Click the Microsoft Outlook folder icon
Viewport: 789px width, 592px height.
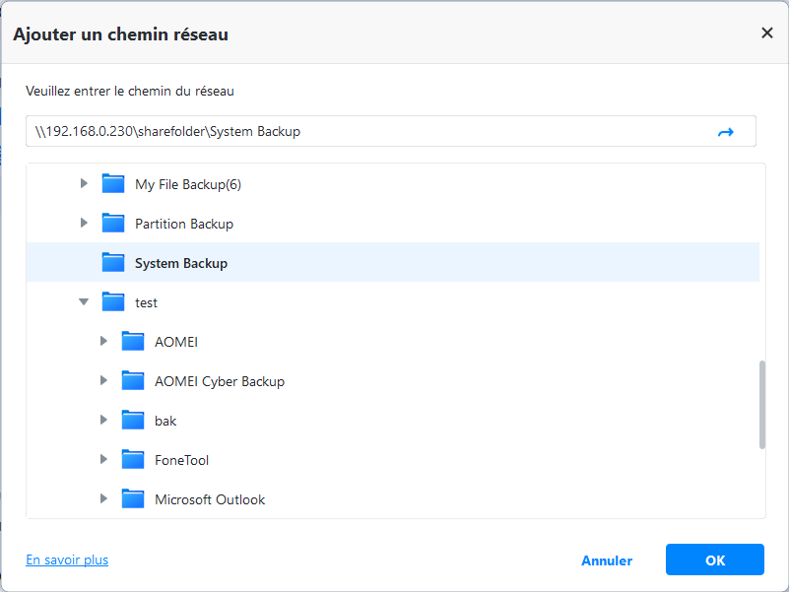[x=133, y=498]
